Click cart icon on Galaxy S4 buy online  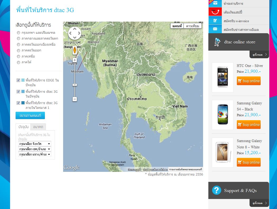point(240,125)
